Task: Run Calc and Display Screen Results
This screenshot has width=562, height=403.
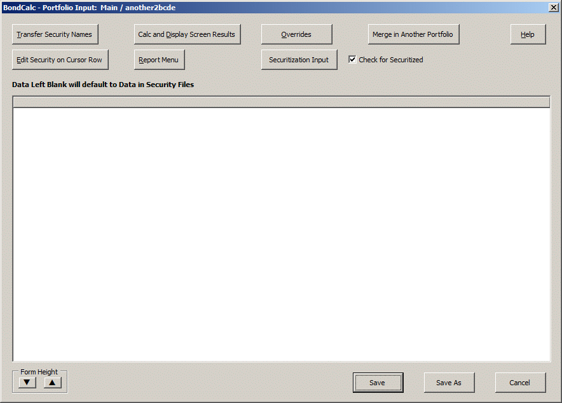Action: [x=187, y=34]
